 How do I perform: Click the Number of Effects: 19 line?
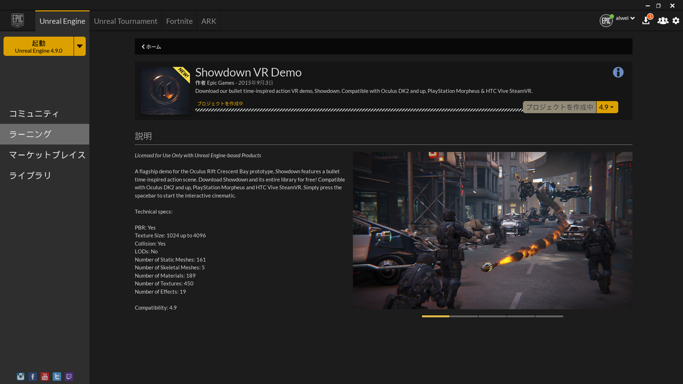pos(161,292)
